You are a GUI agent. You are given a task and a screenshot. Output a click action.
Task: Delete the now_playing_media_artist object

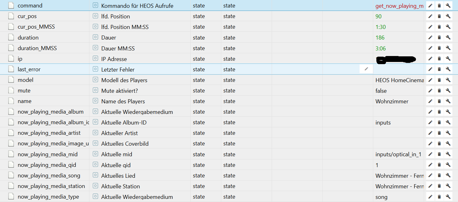(439, 133)
